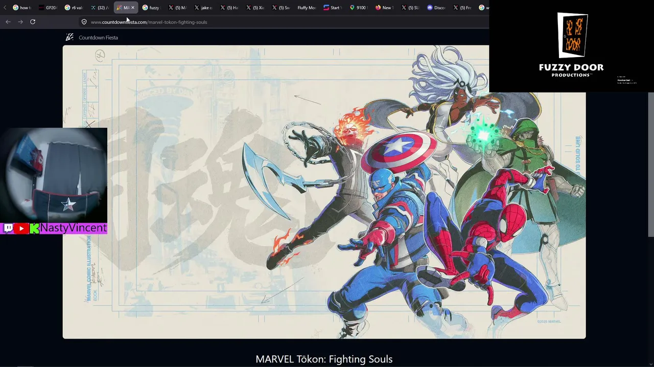654x367 pixels.
Task: Switch to the 'fuzzy' Google search tab
Action: click(152, 8)
